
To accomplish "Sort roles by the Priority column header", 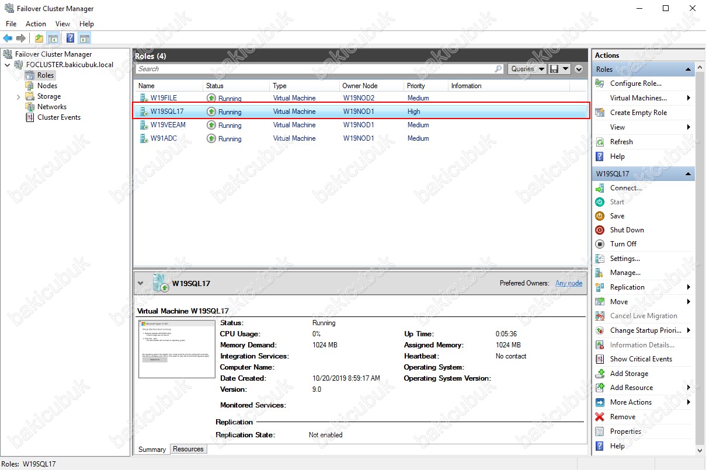I will click(426, 86).
